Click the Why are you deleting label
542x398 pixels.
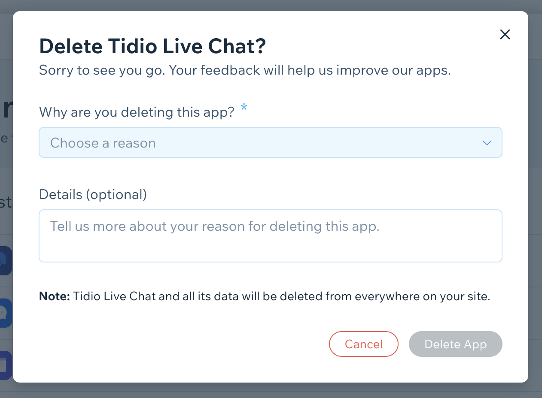[137, 112]
